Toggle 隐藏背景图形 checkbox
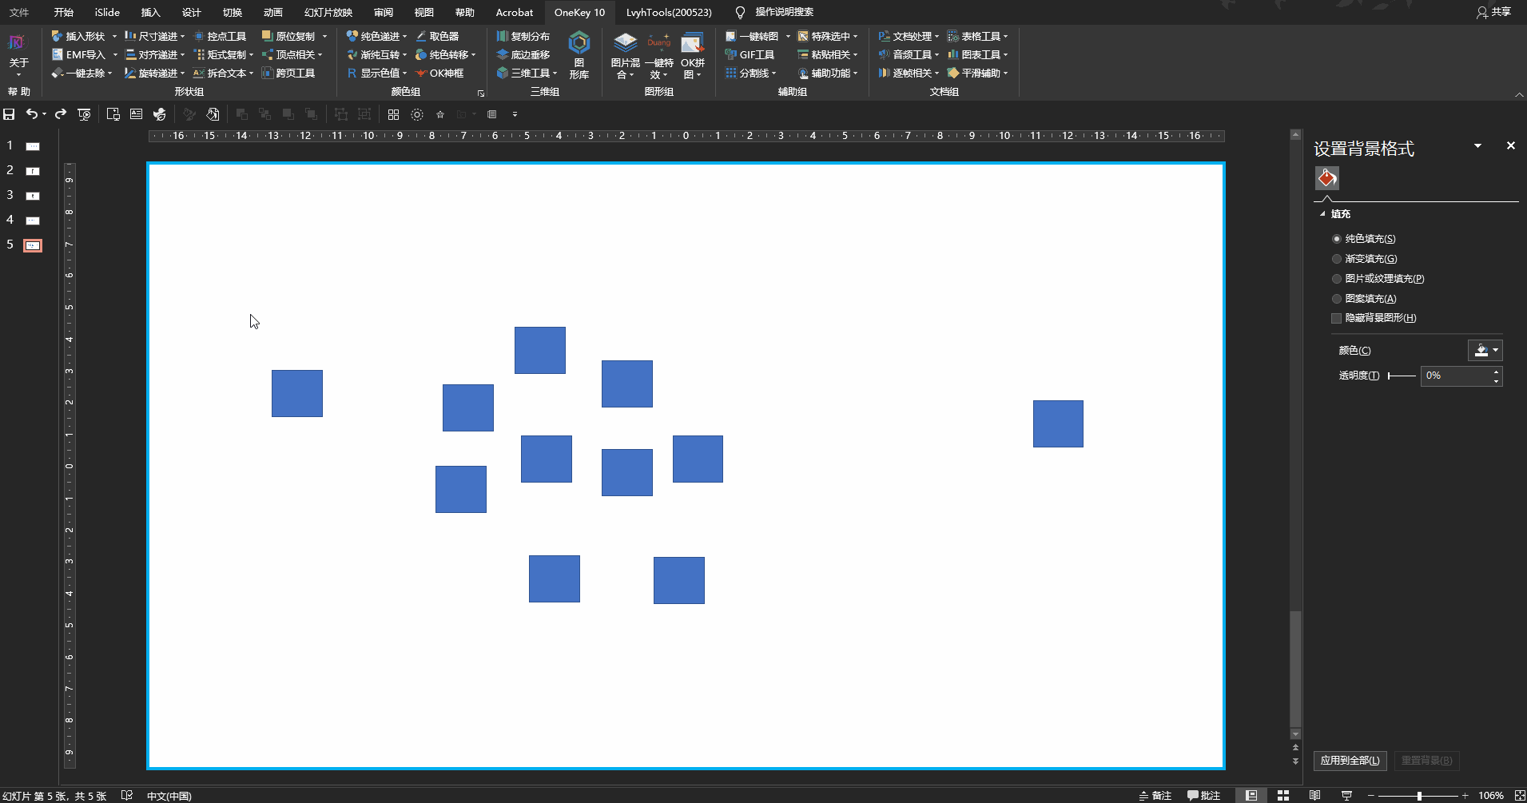1527x803 pixels. tap(1336, 318)
